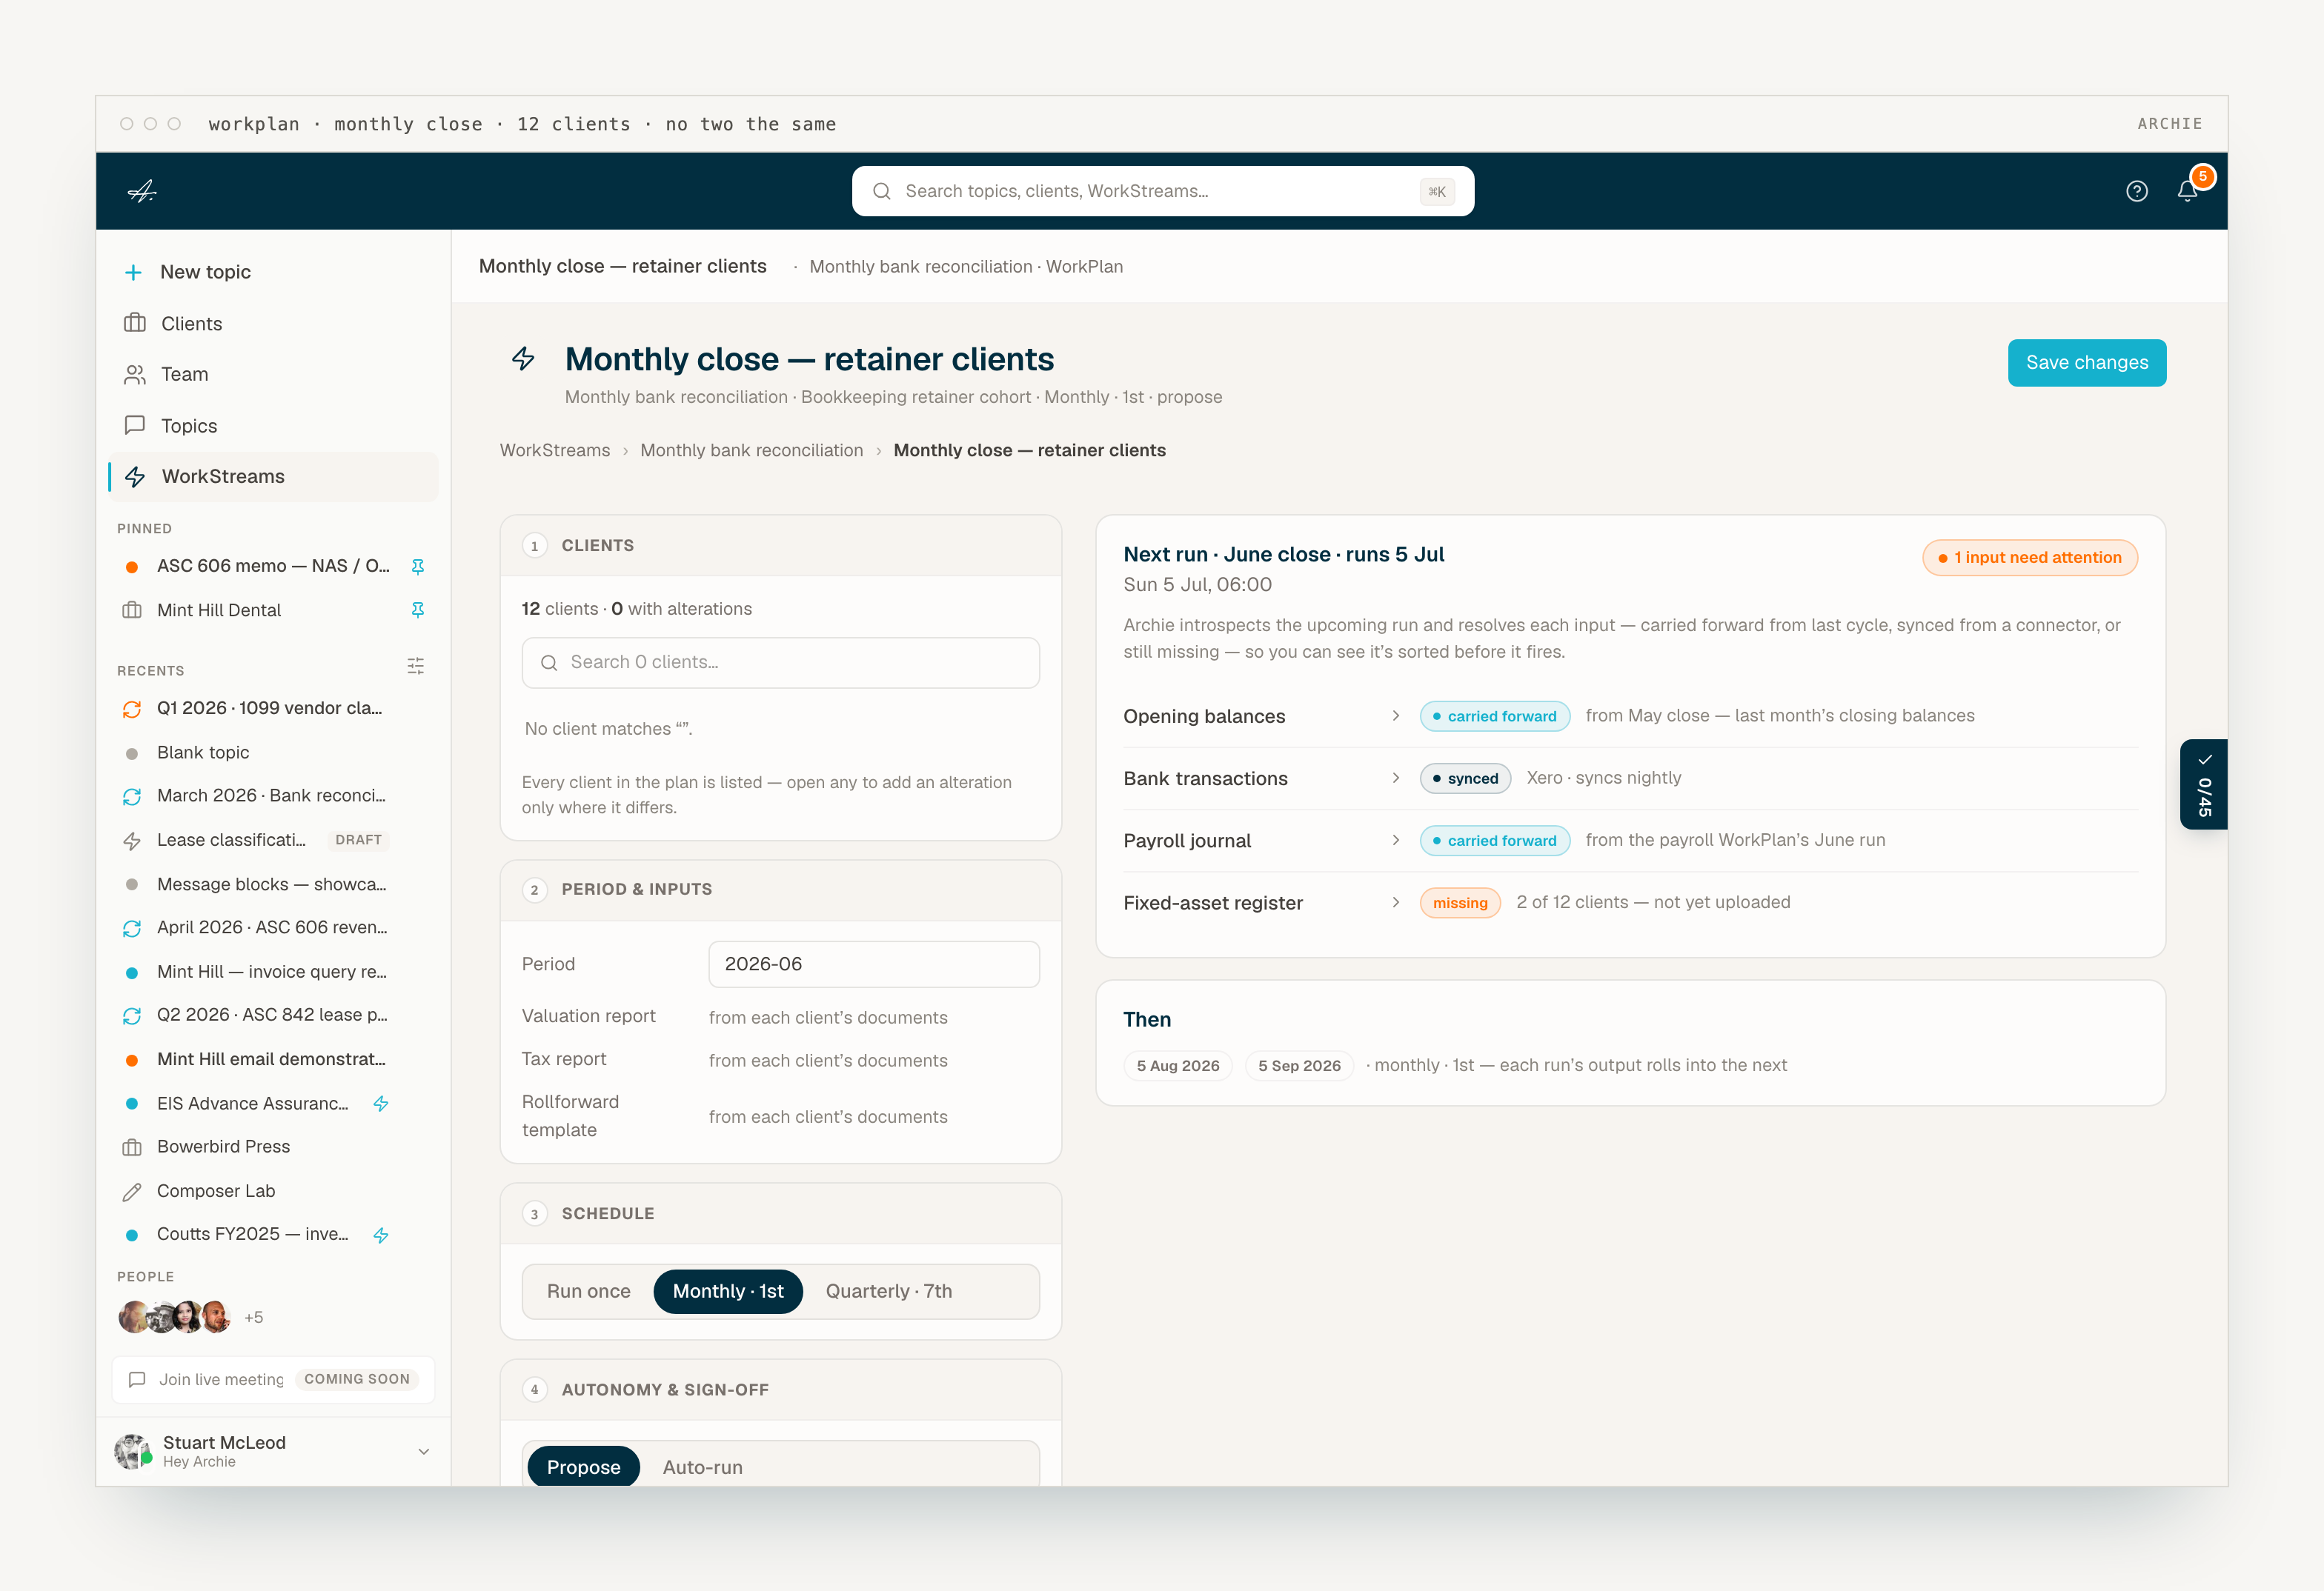Click the Team people icon in sidebar
The width and height of the screenshot is (2324, 1591).
pyautogui.click(x=134, y=375)
